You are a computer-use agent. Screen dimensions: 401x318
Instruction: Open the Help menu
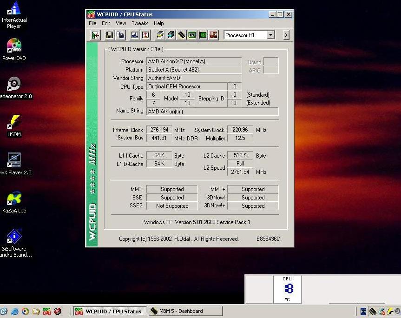[x=158, y=23]
